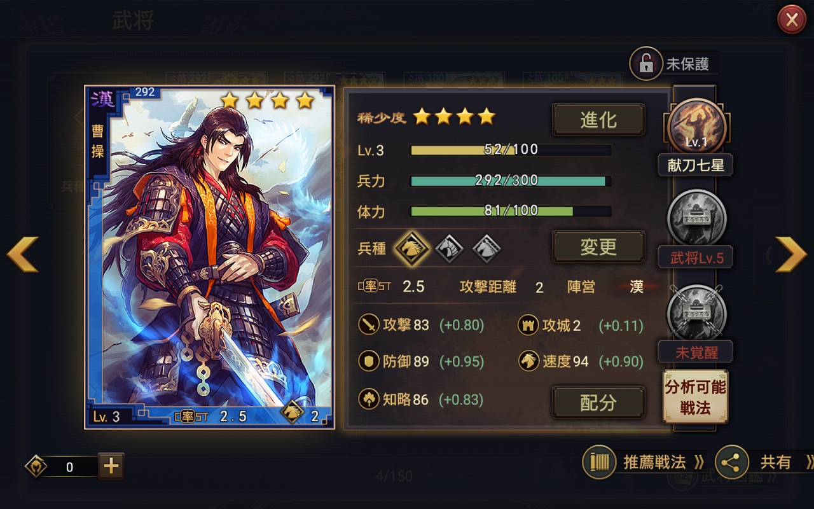Open 分析可能戦法 panel

click(695, 397)
